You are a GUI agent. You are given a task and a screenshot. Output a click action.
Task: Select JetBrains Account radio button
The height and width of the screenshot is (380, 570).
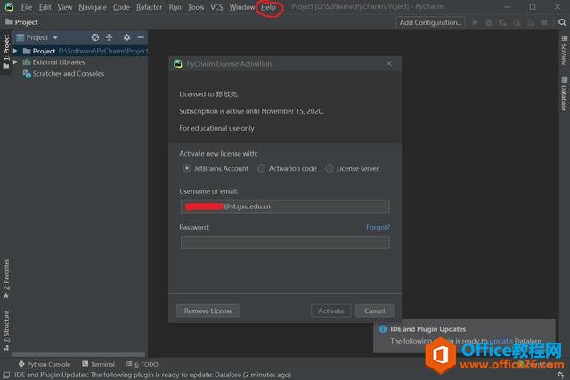pos(186,168)
